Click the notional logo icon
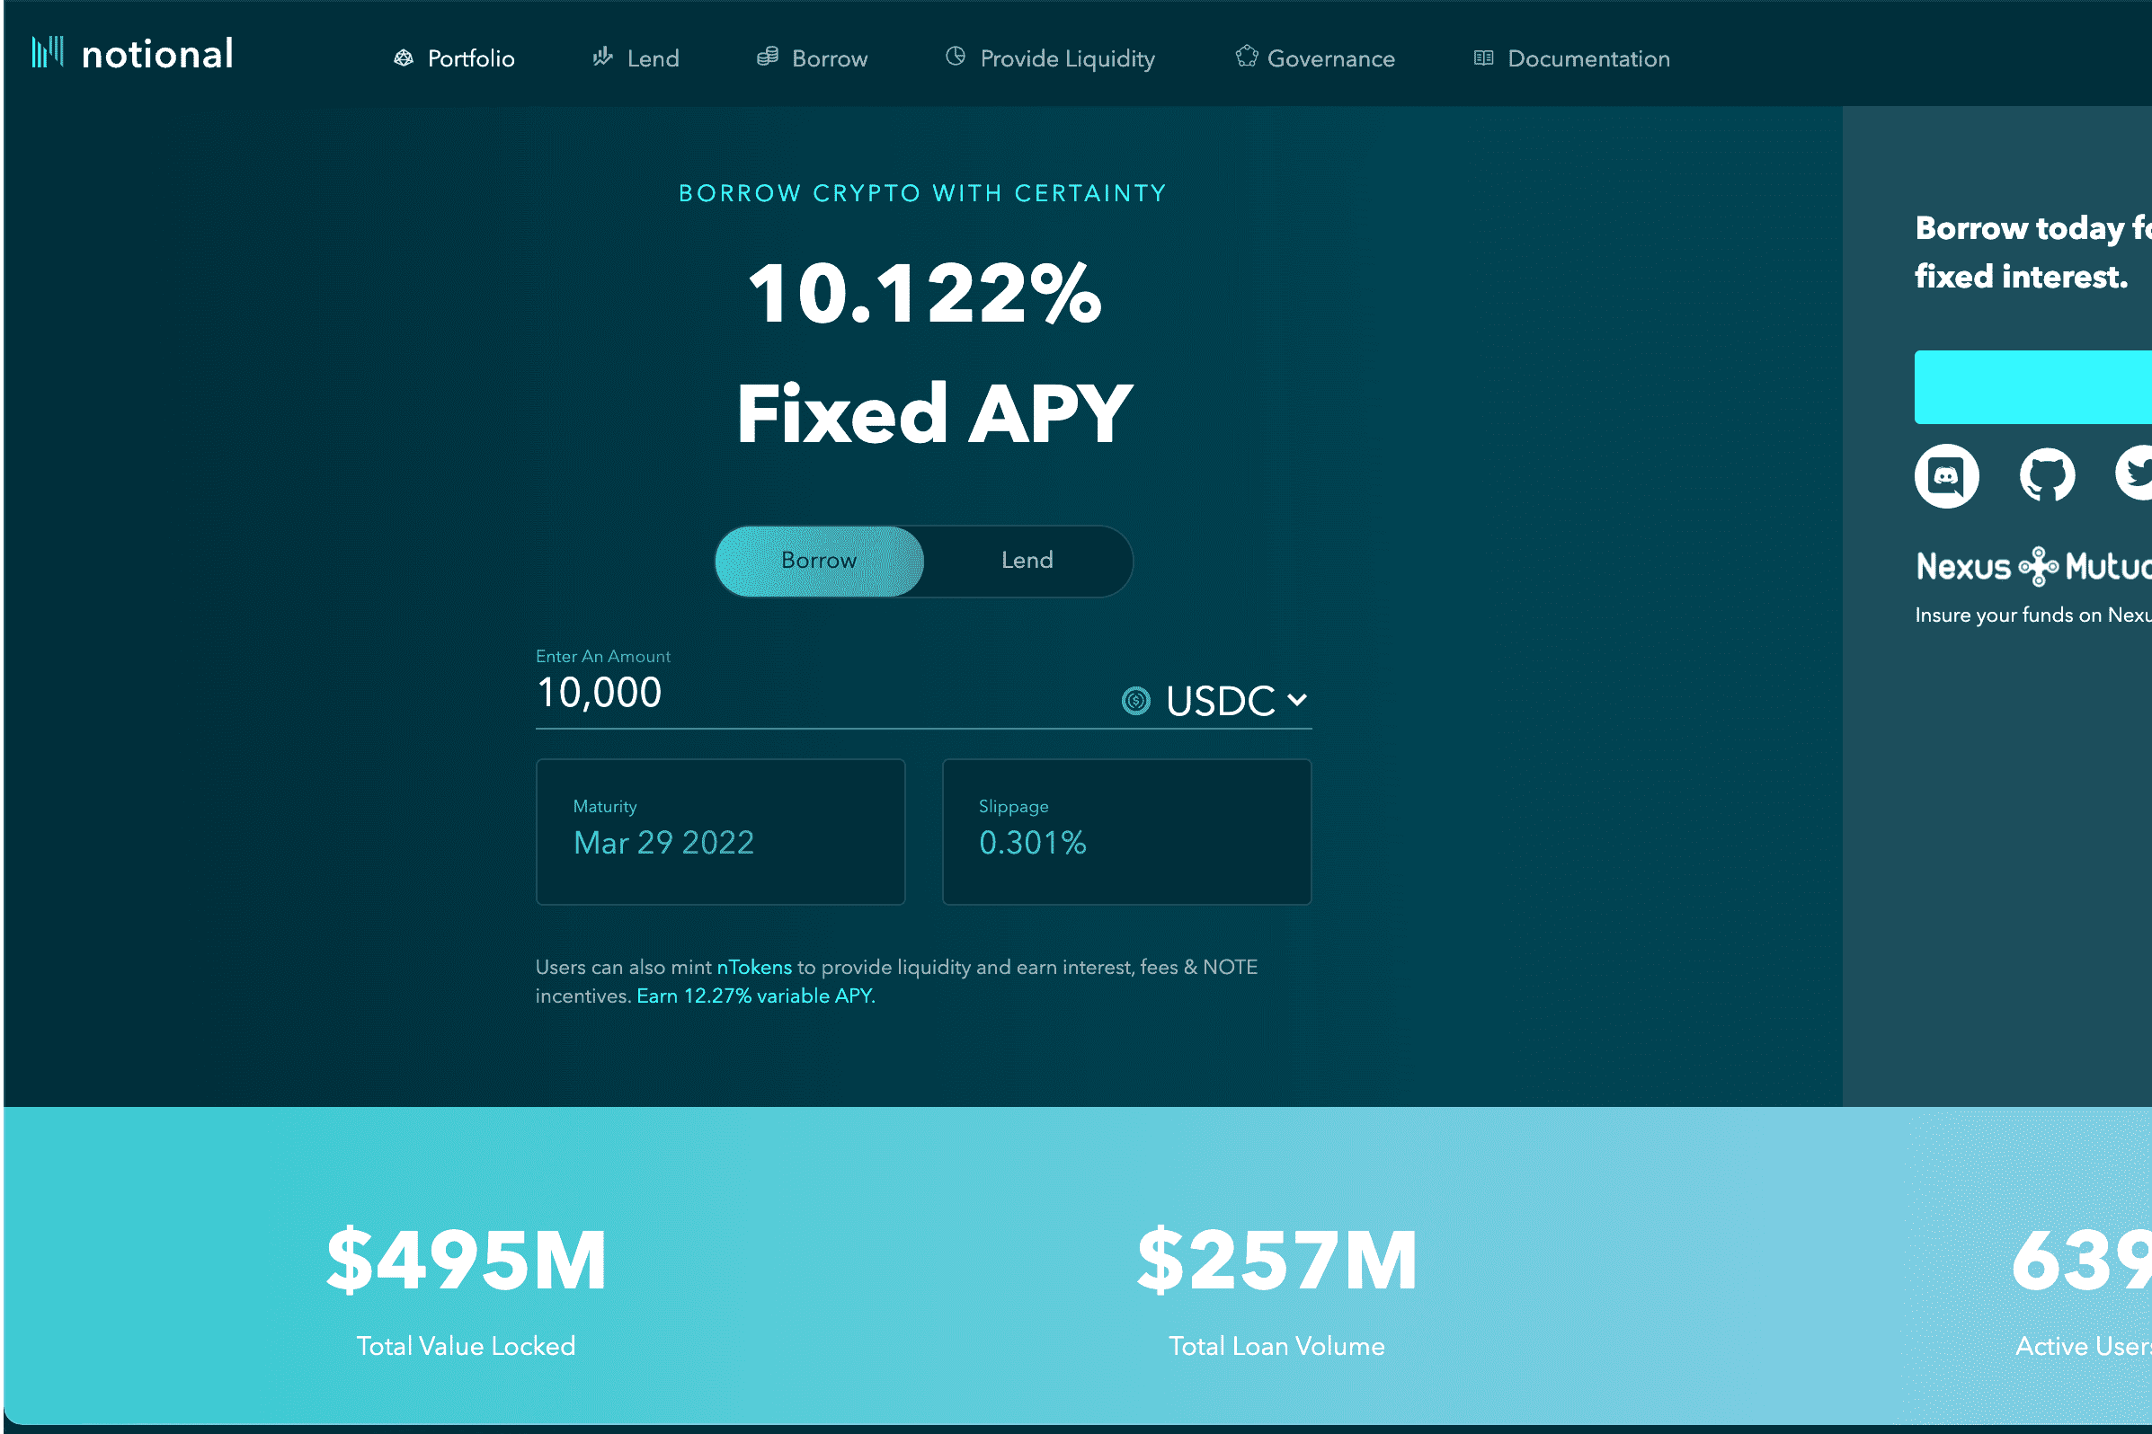Viewport: 2152px width, 1434px height. pyautogui.click(x=48, y=52)
